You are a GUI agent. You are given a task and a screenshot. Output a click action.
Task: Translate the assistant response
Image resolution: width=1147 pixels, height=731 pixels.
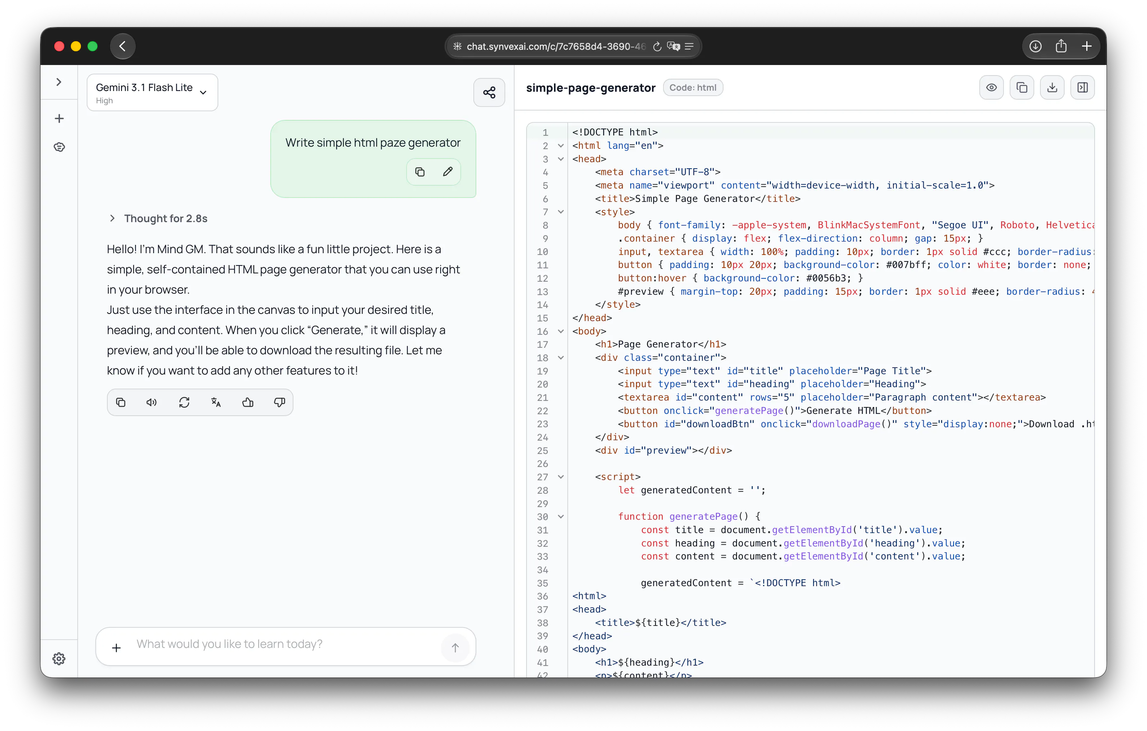pyautogui.click(x=216, y=403)
